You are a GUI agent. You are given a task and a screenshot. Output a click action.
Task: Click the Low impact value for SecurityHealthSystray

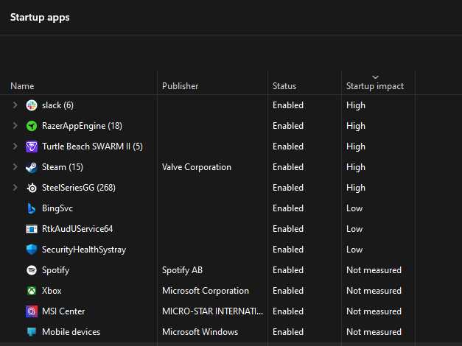click(354, 250)
